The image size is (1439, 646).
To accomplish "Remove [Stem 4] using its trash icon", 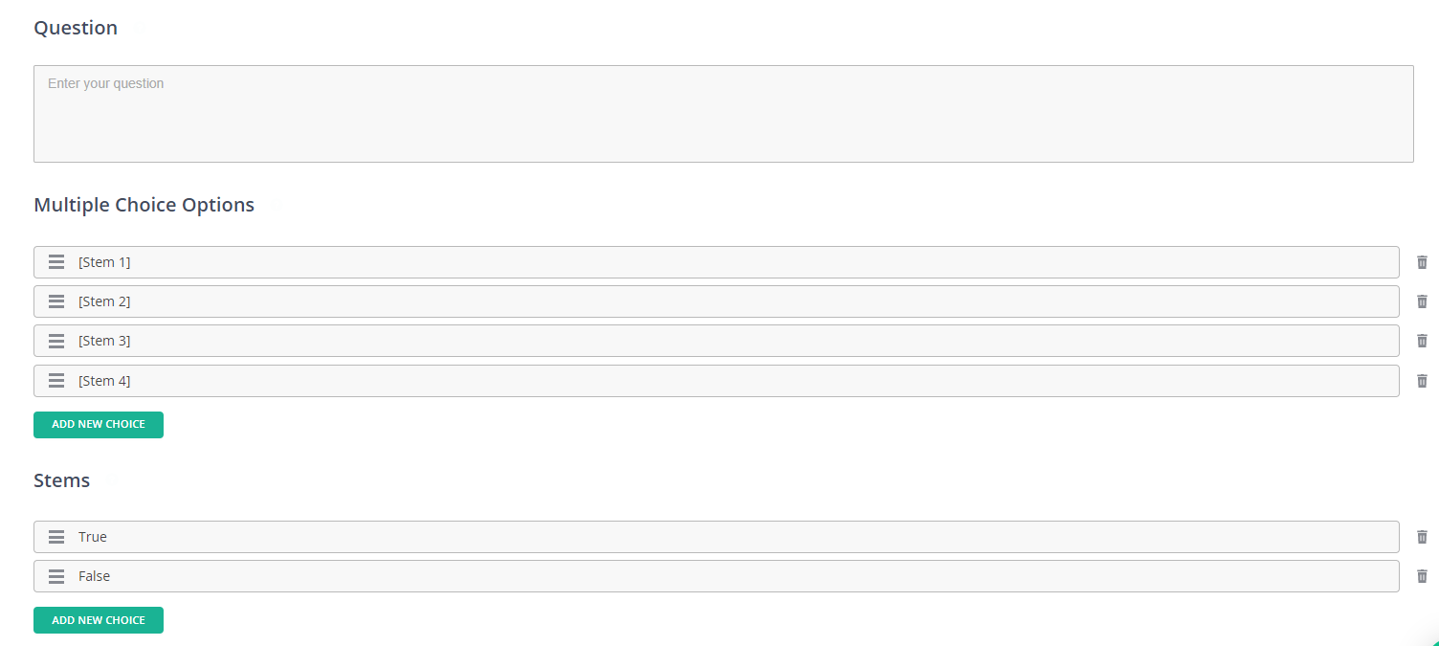I will (x=1422, y=381).
